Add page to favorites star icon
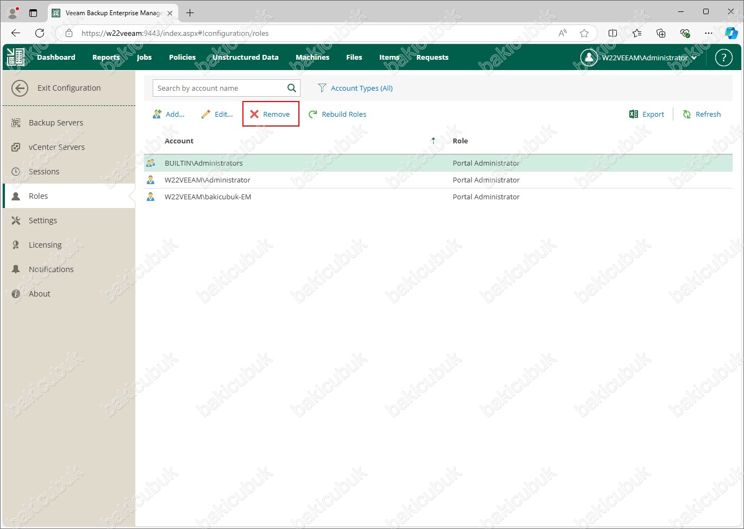Viewport: 744px width, 529px height. [584, 33]
